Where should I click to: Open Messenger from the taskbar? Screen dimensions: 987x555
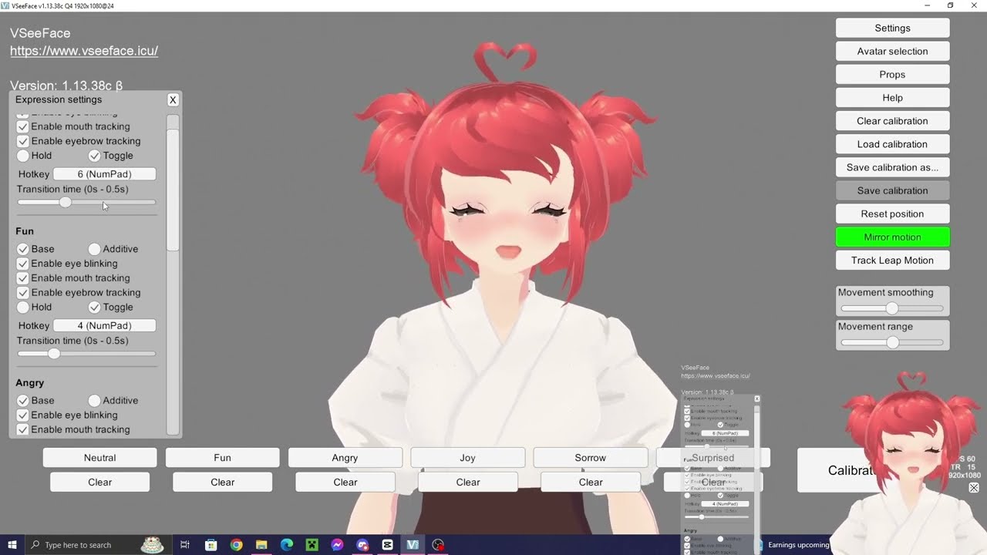click(x=337, y=545)
